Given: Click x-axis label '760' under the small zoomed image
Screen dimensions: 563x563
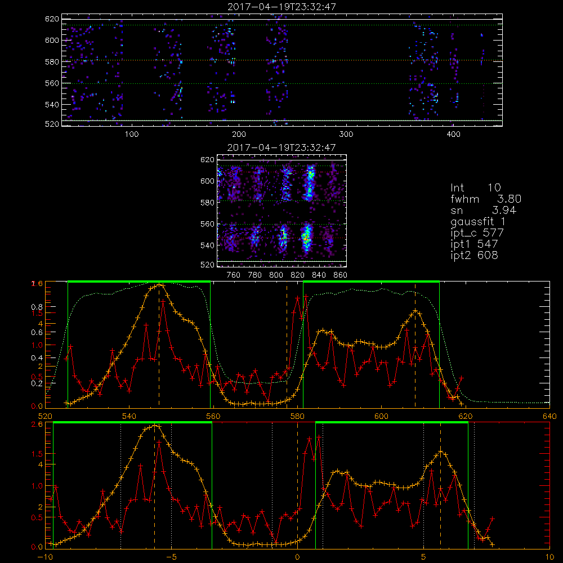Looking at the screenshot, I should click(234, 275).
